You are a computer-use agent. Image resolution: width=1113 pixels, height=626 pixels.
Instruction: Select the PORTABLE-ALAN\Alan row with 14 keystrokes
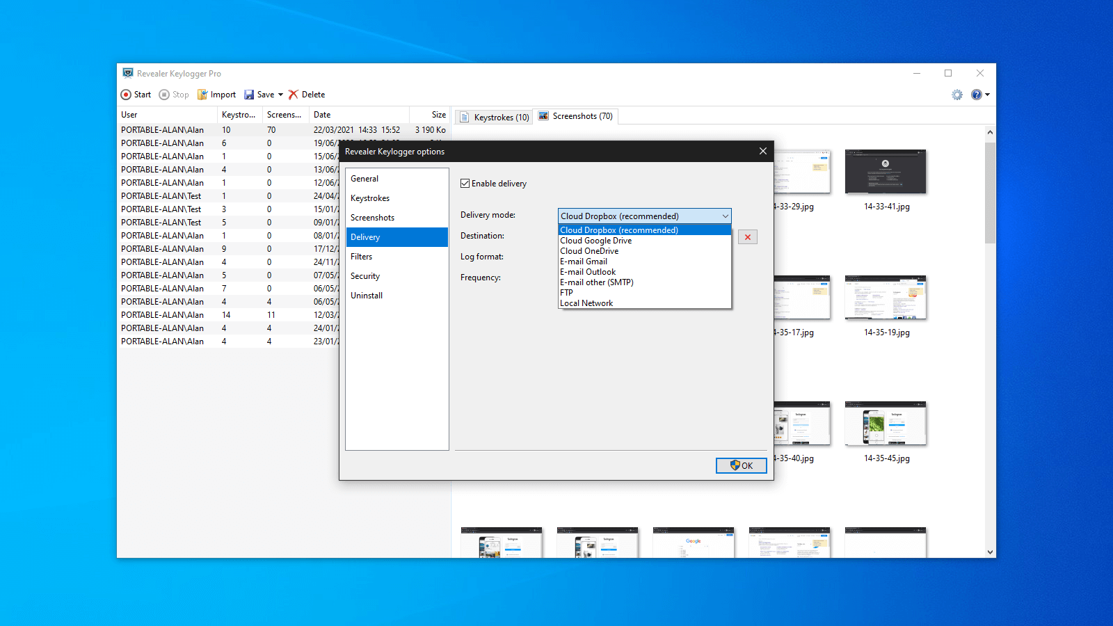click(228, 315)
